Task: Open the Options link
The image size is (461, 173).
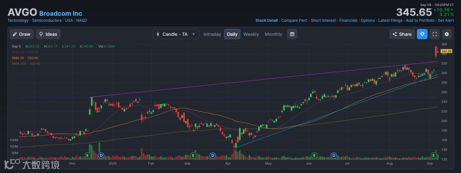Action: point(368,20)
